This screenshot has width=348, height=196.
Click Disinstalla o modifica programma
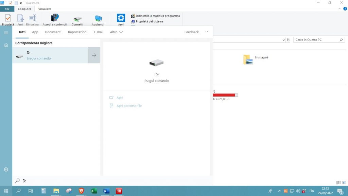point(158,16)
